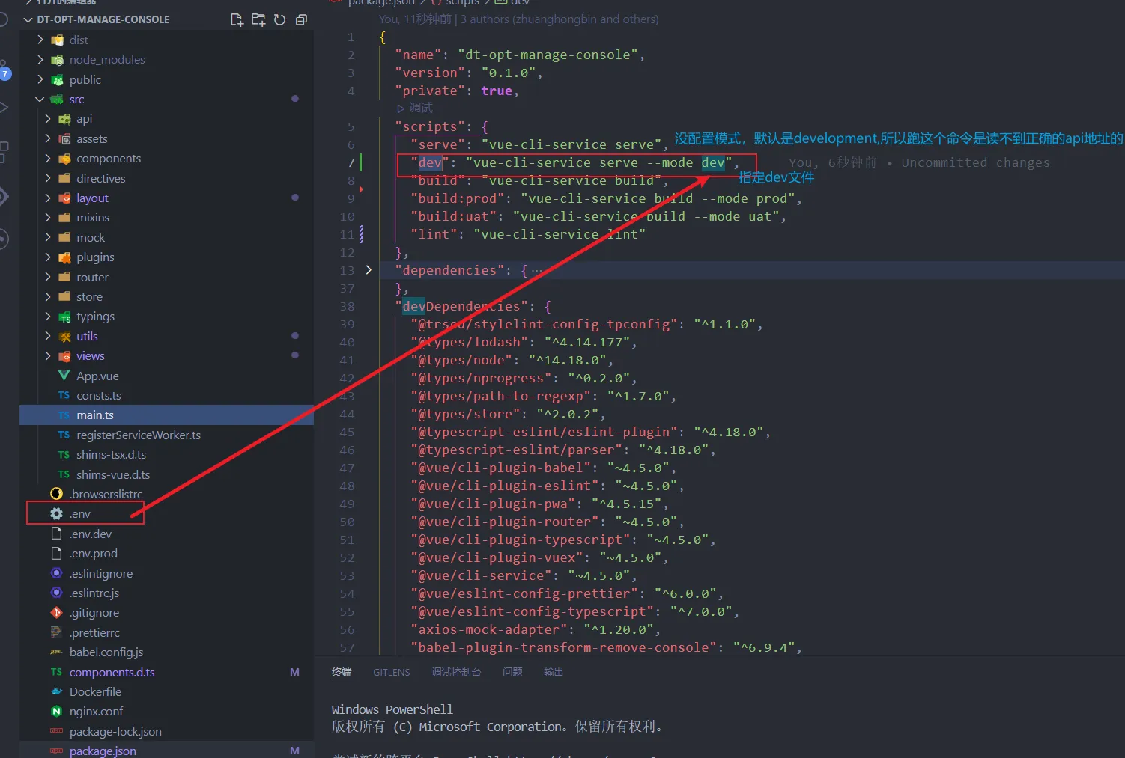This screenshot has width=1125, height=758.
Task: Click the New File icon in Explorer
Action: point(237,20)
